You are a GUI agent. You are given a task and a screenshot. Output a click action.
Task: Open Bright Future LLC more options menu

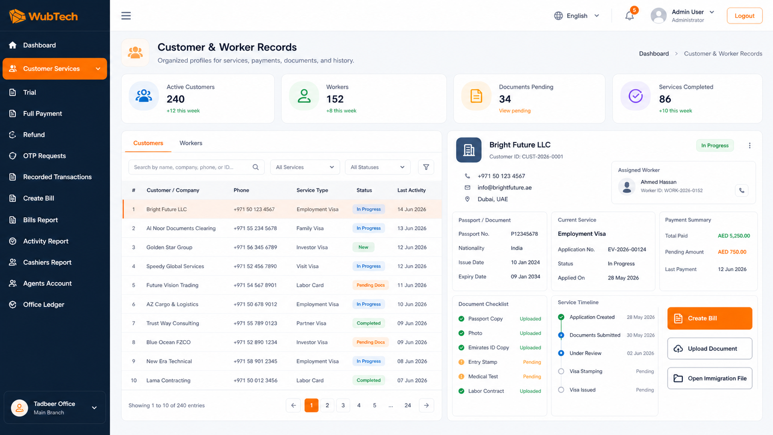749,146
